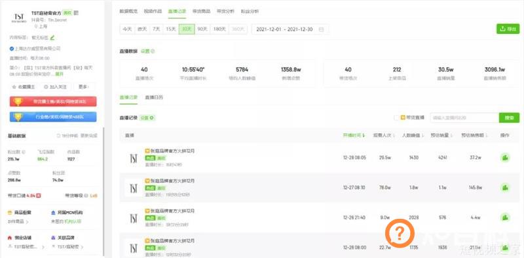Sort table by 观看人次 column

pyautogui.click(x=384, y=135)
